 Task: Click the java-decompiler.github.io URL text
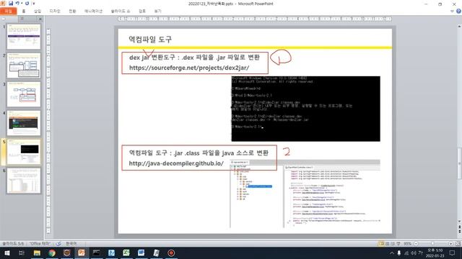(x=176, y=163)
